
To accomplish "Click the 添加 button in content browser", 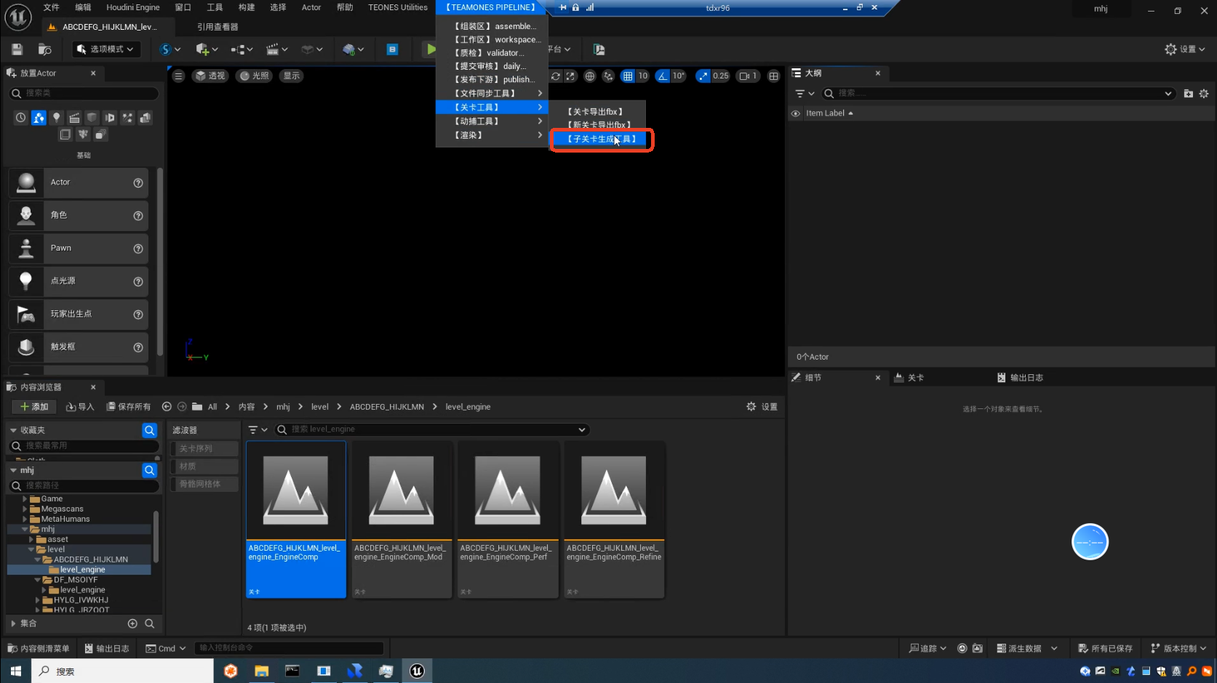I will tap(34, 407).
